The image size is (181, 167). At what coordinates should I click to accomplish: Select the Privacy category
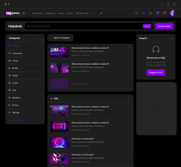[15, 105]
